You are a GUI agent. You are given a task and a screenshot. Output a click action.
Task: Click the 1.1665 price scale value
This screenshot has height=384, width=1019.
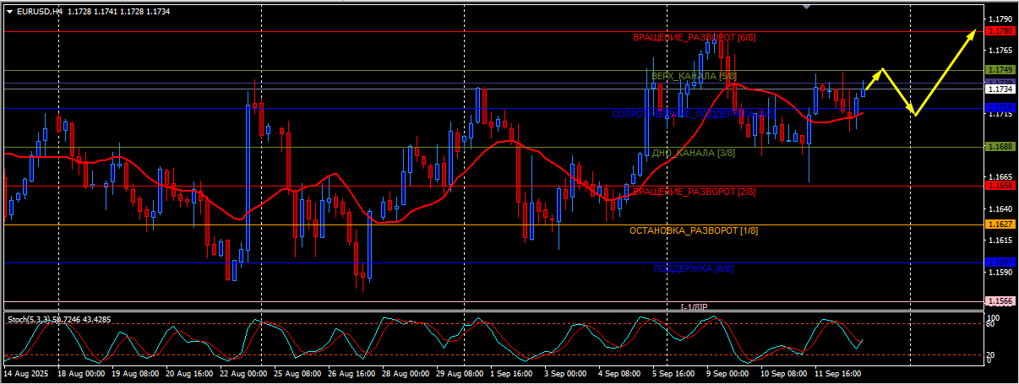click(1000, 177)
